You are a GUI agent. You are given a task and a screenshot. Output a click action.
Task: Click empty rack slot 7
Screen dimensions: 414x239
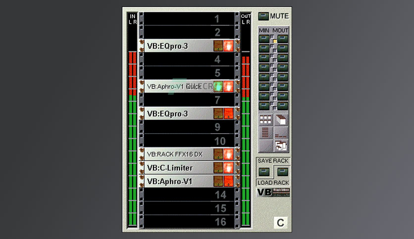(x=189, y=100)
